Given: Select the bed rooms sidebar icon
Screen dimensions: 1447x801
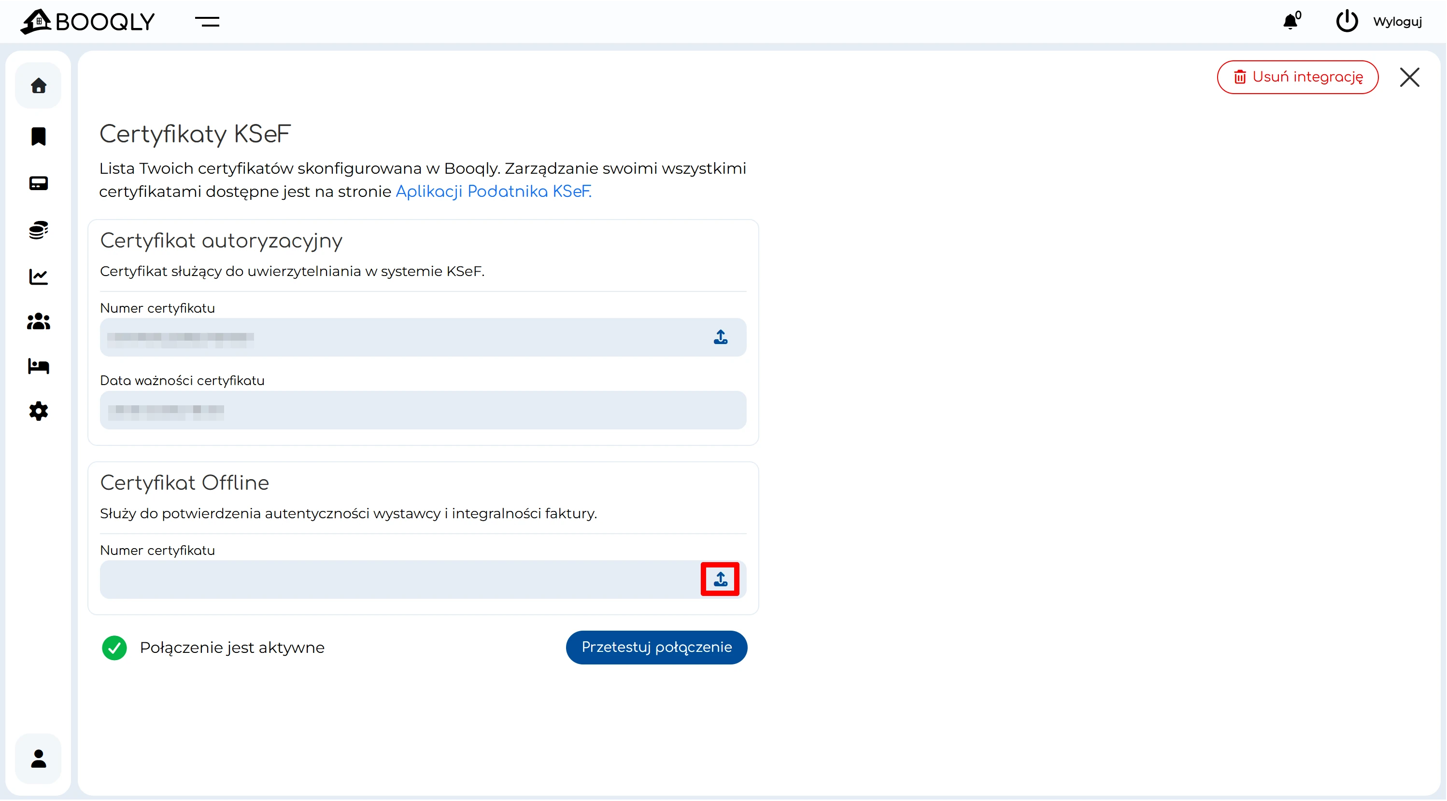Looking at the screenshot, I should (38, 366).
